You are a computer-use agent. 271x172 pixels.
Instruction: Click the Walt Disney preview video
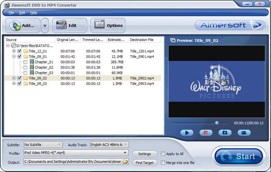click(216, 82)
